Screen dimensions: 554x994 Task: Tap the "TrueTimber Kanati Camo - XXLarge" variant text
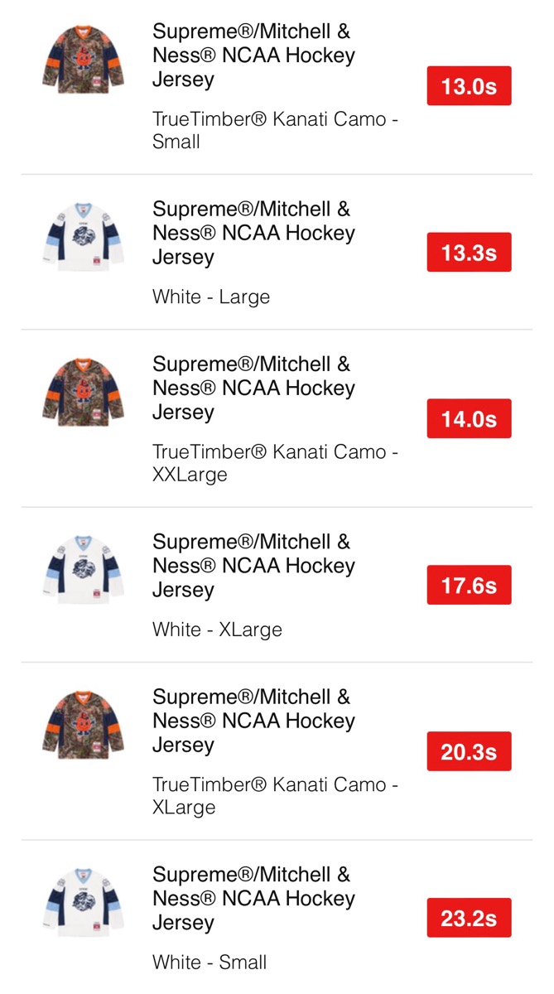point(275,463)
